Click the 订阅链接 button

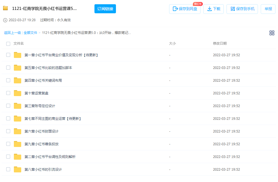[x=105, y=9]
